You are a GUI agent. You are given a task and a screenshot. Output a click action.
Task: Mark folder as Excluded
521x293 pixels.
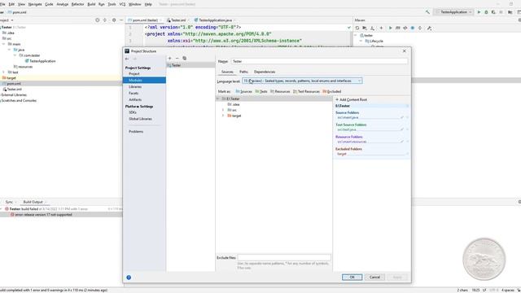pyautogui.click(x=332, y=91)
